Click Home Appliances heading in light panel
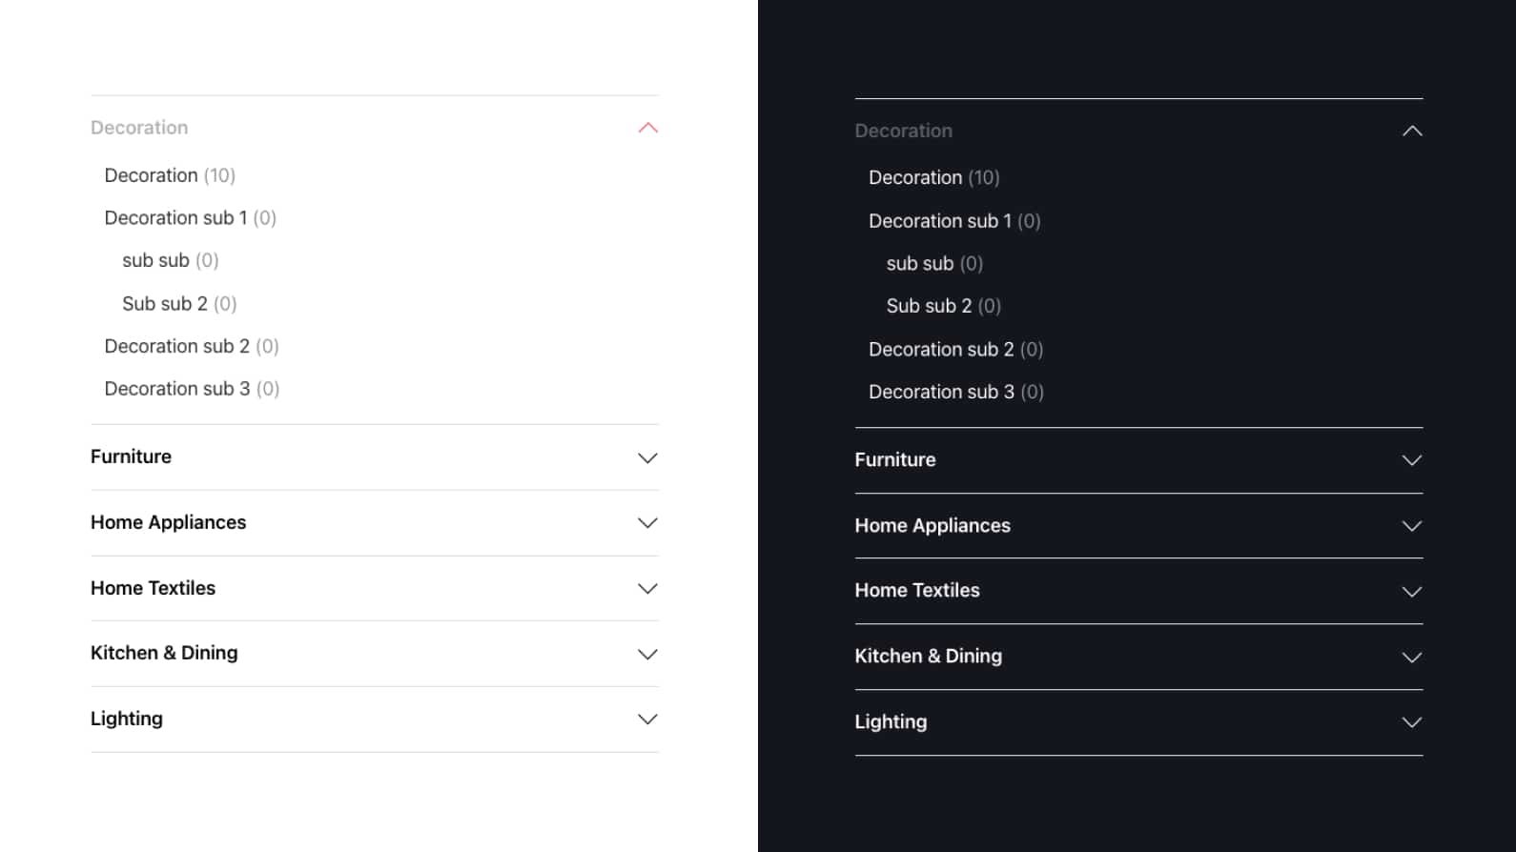This screenshot has height=852, width=1516. click(168, 522)
